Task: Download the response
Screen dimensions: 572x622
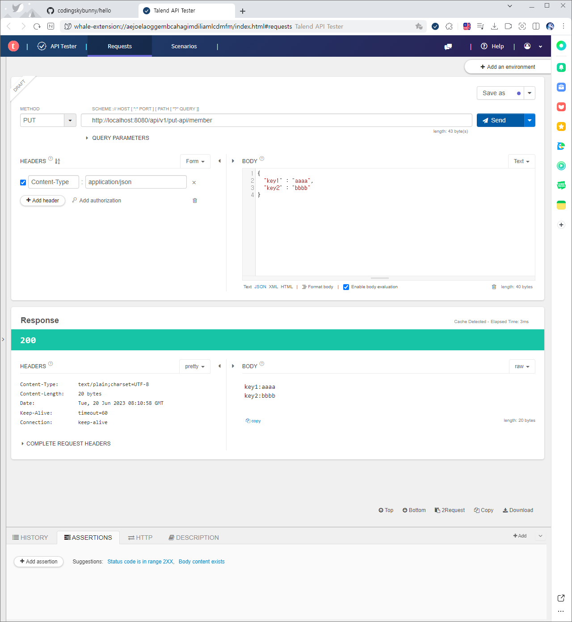Action: click(518, 510)
